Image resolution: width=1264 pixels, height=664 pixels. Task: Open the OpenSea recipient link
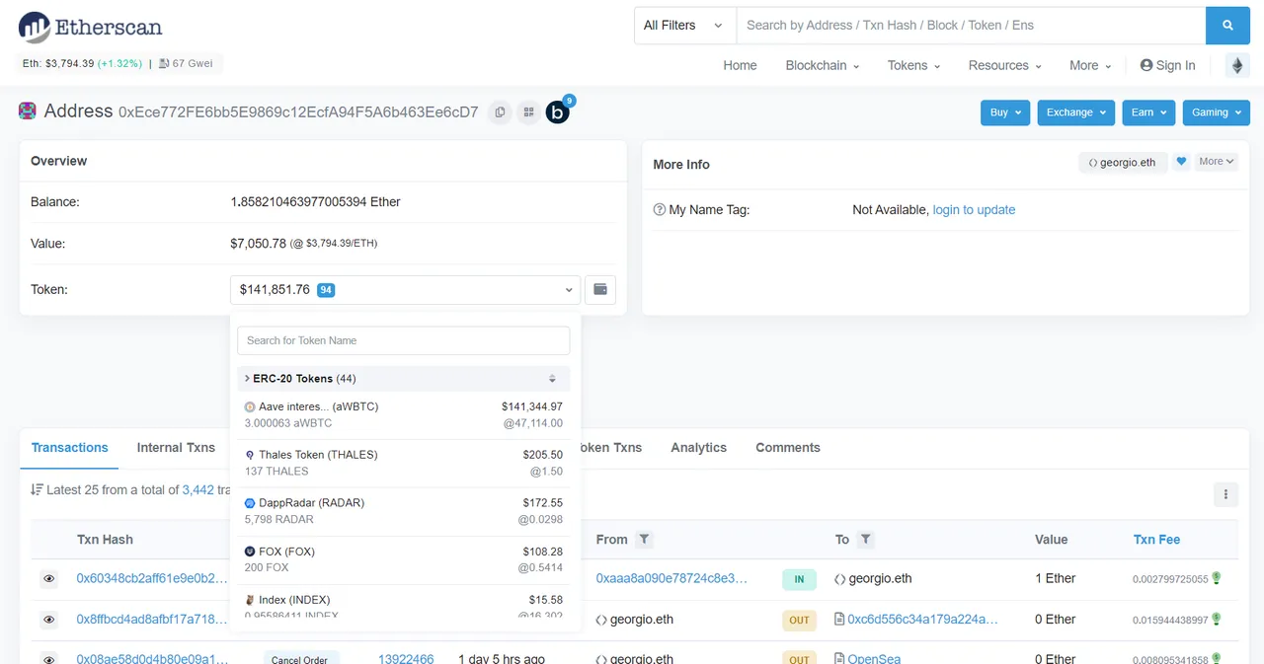pyautogui.click(x=874, y=658)
